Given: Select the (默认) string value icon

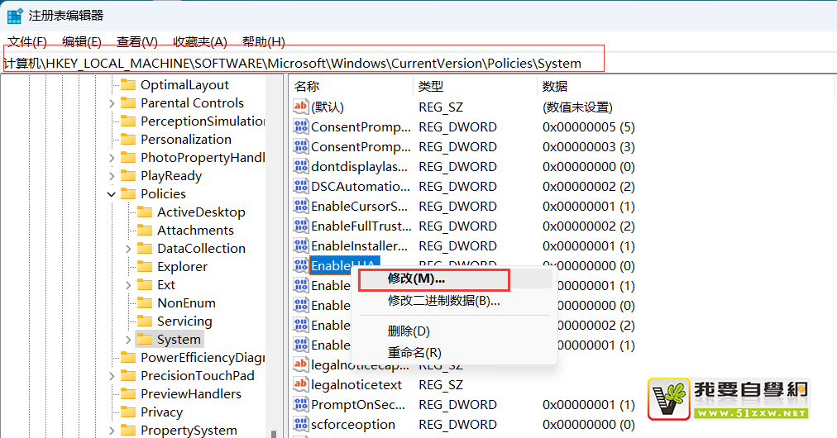Looking at the screenshot, I should pos(301,107).
